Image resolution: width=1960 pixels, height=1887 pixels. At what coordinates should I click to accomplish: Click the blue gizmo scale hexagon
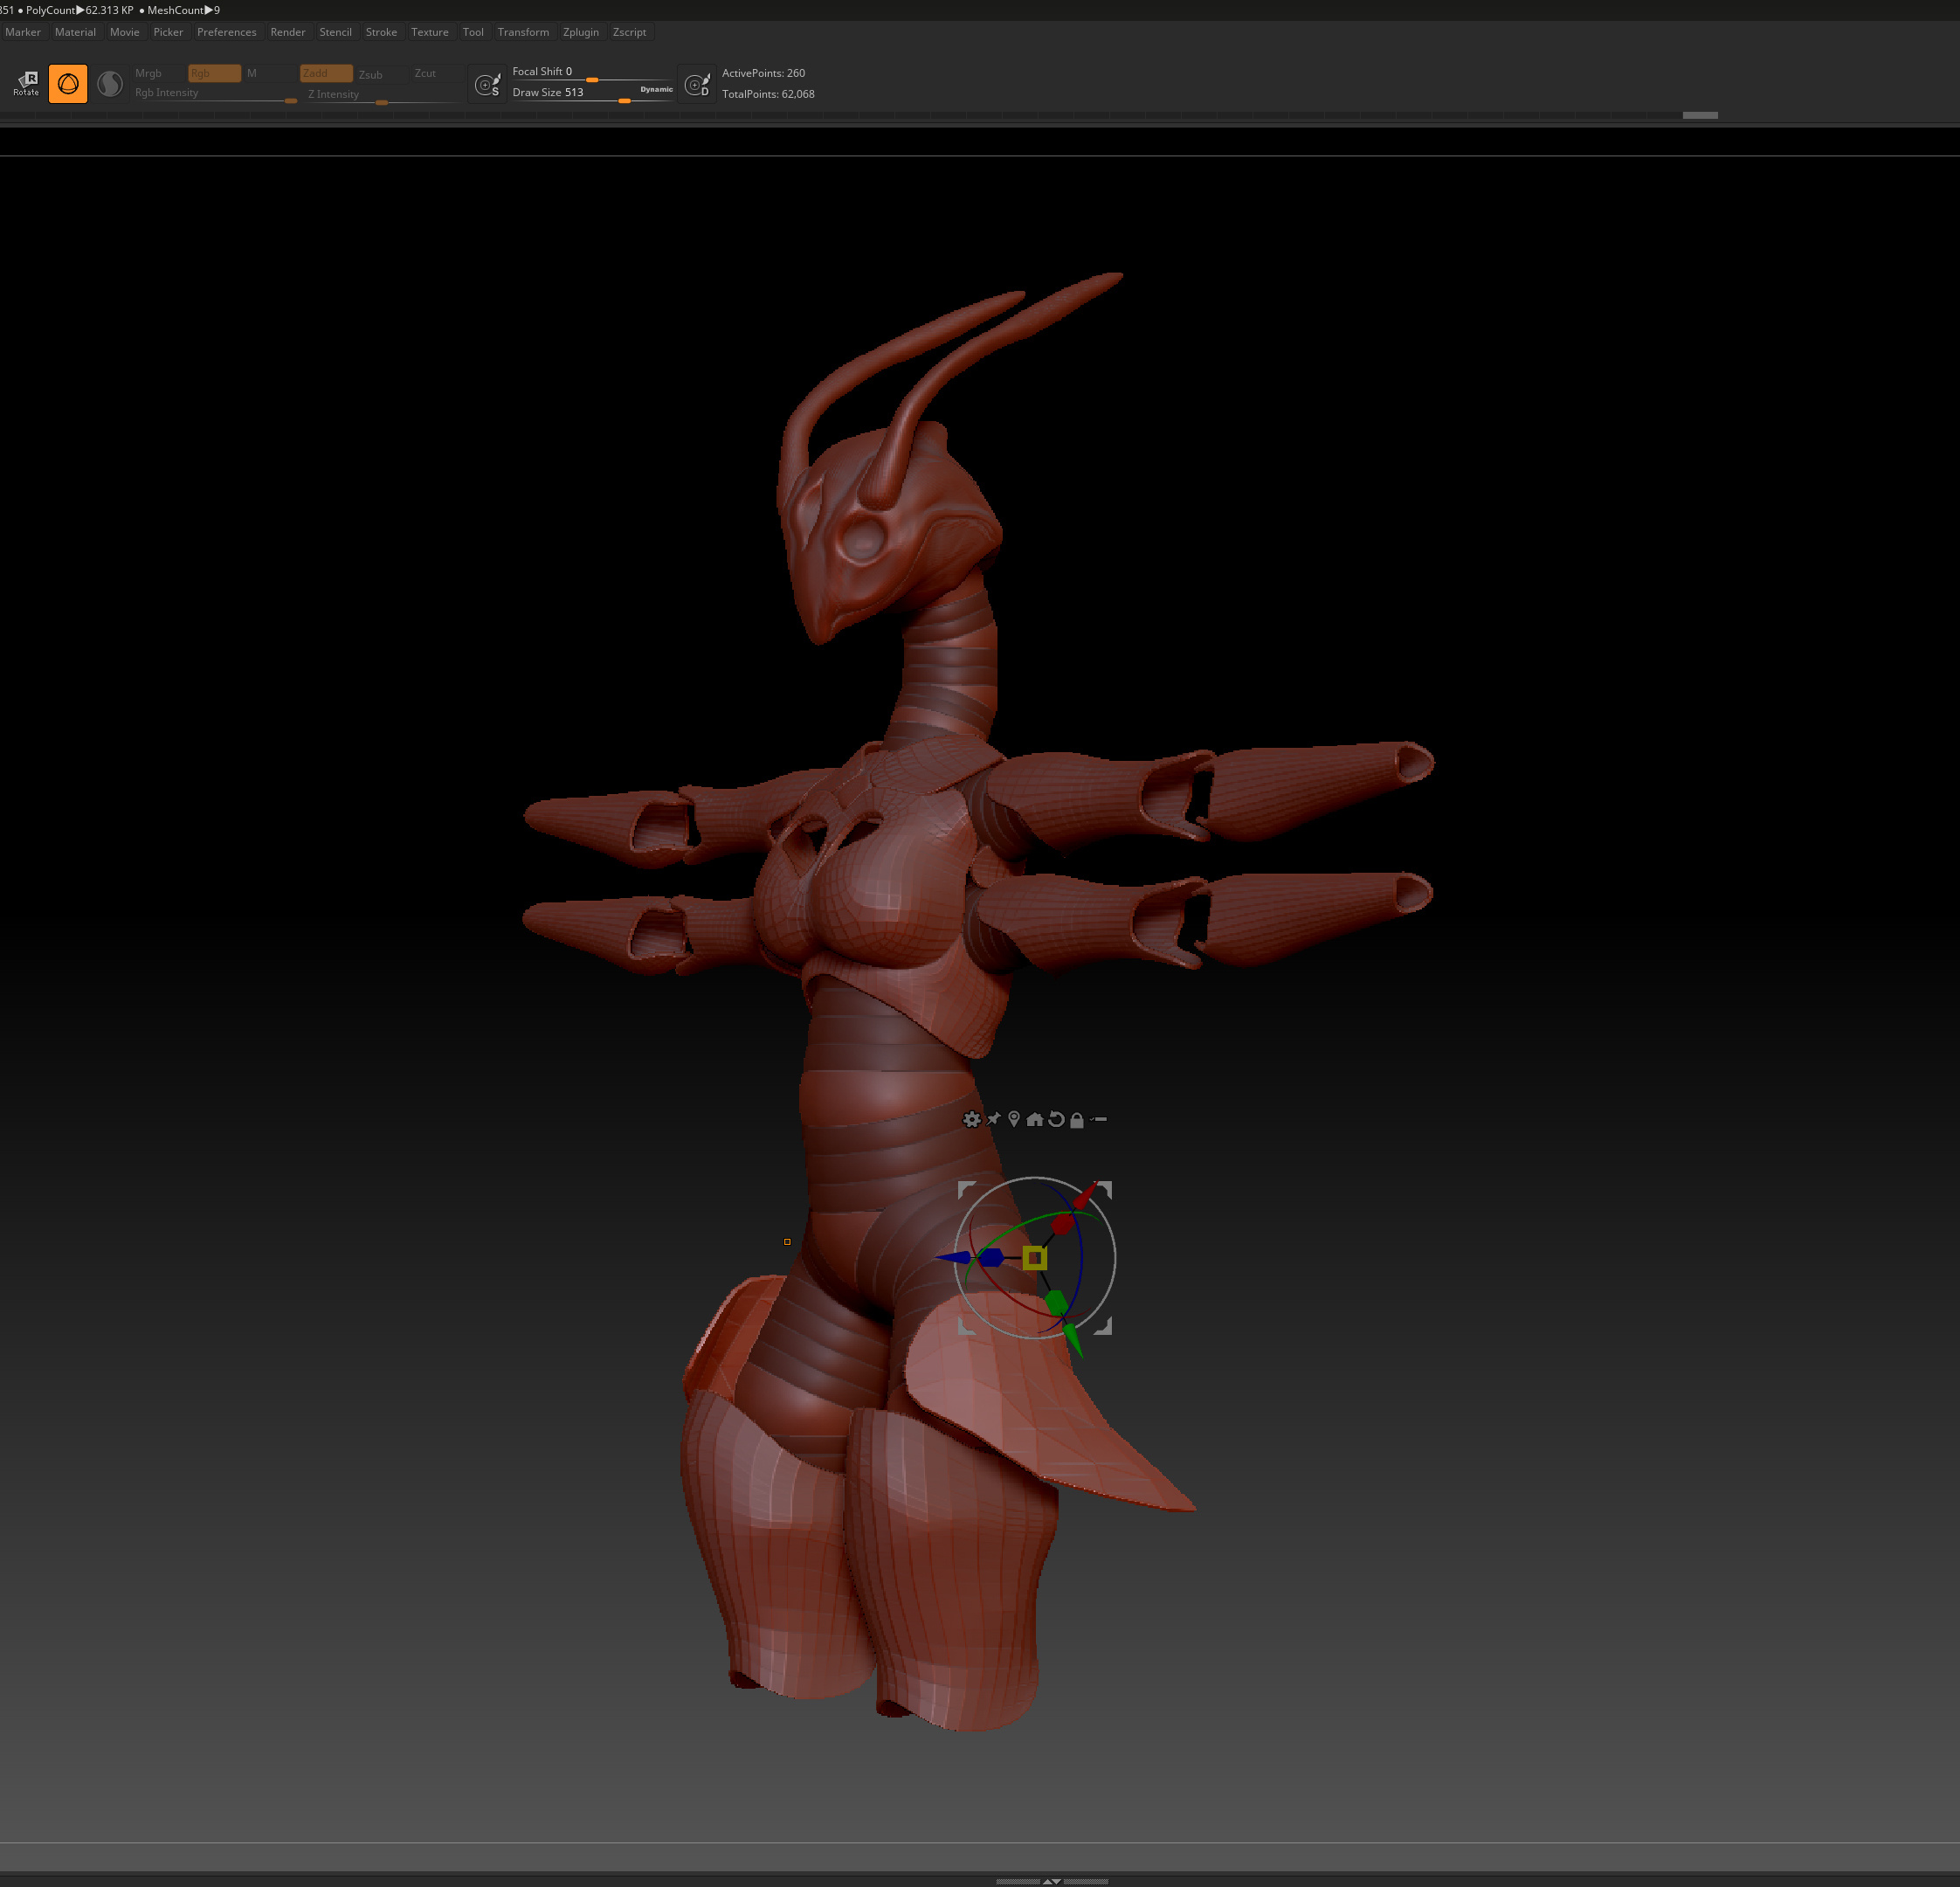[x=992, y=1257]
